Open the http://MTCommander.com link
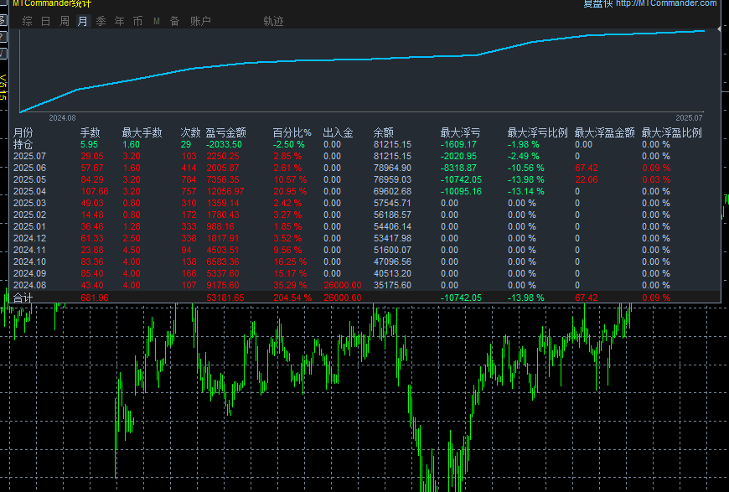 pyautogui.click(x=665, y=3)
